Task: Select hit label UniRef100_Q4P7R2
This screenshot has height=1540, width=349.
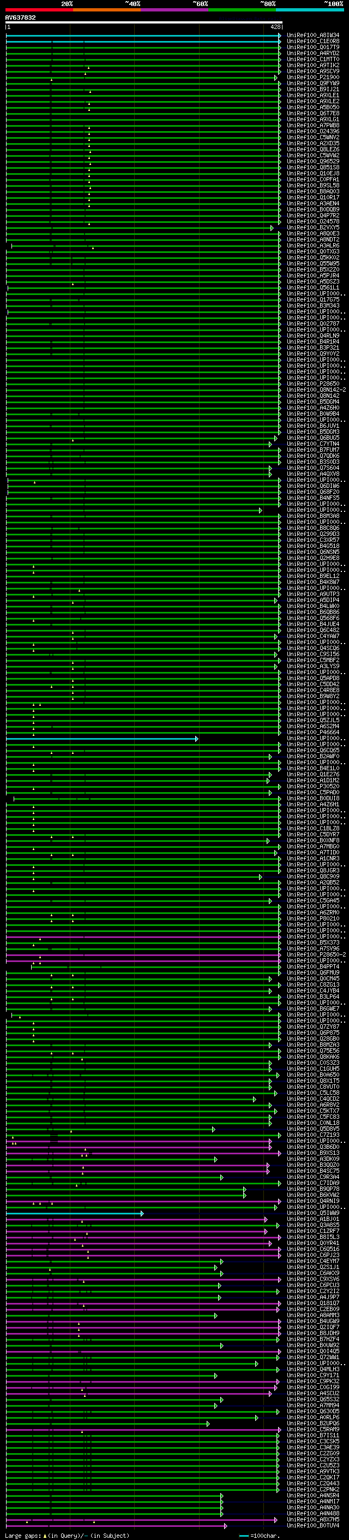Action: coord(313,215)
